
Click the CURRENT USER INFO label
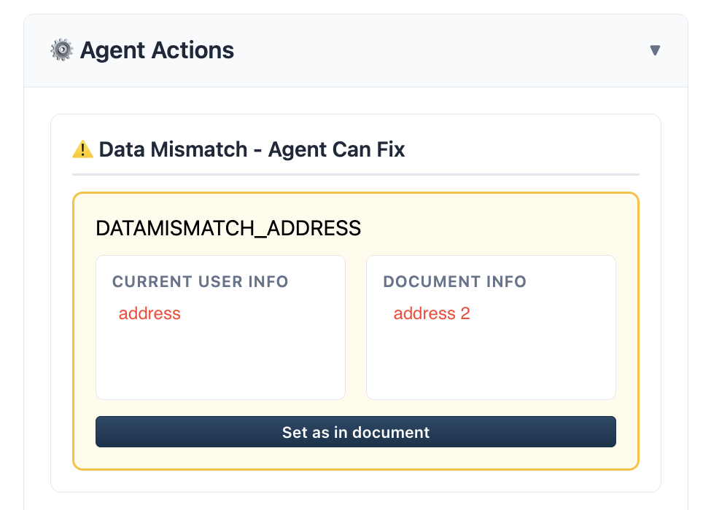tap(201, 282)
